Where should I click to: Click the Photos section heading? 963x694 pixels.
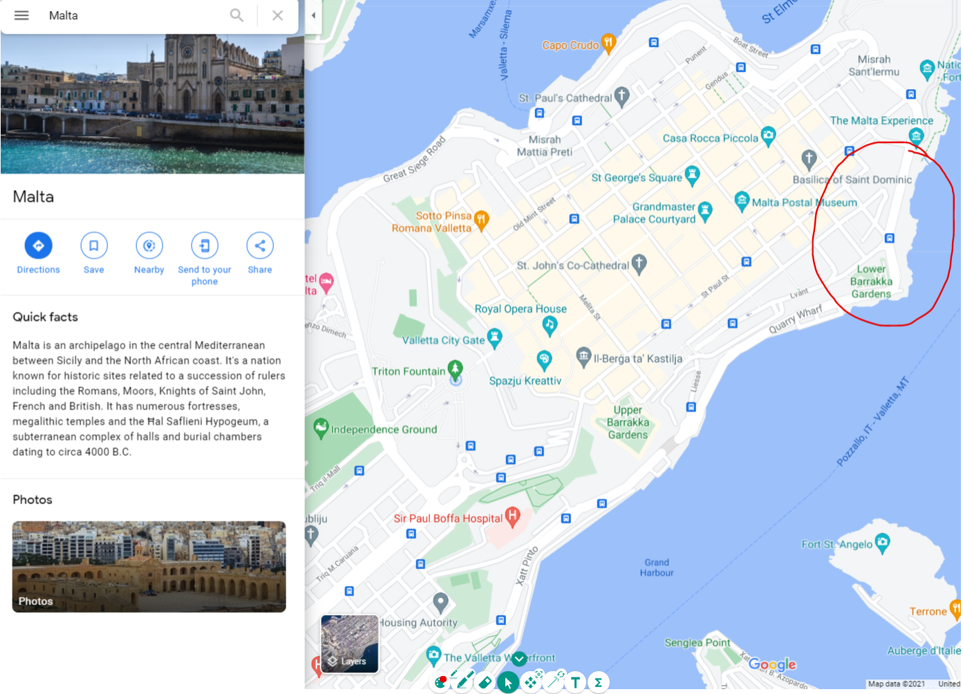click(32, 500)
